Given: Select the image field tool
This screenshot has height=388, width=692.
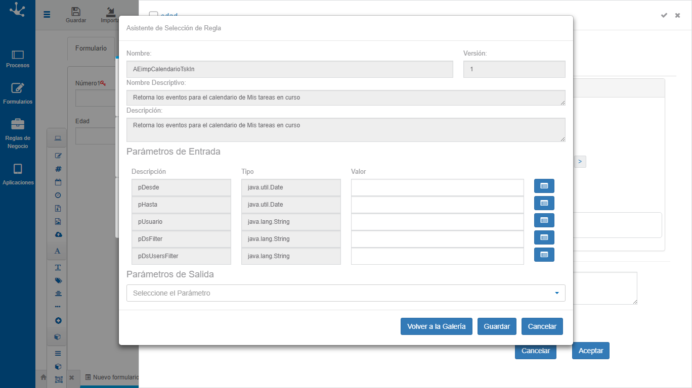Looking at the screenshot, I should pyautogui.click(x=58, y=221).
